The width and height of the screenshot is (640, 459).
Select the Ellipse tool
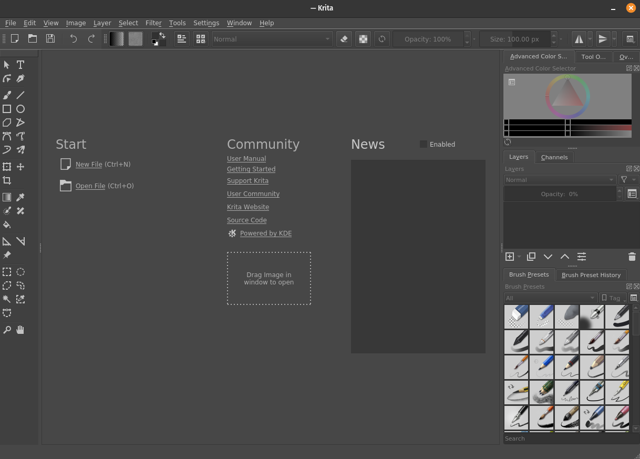point(20,109)
